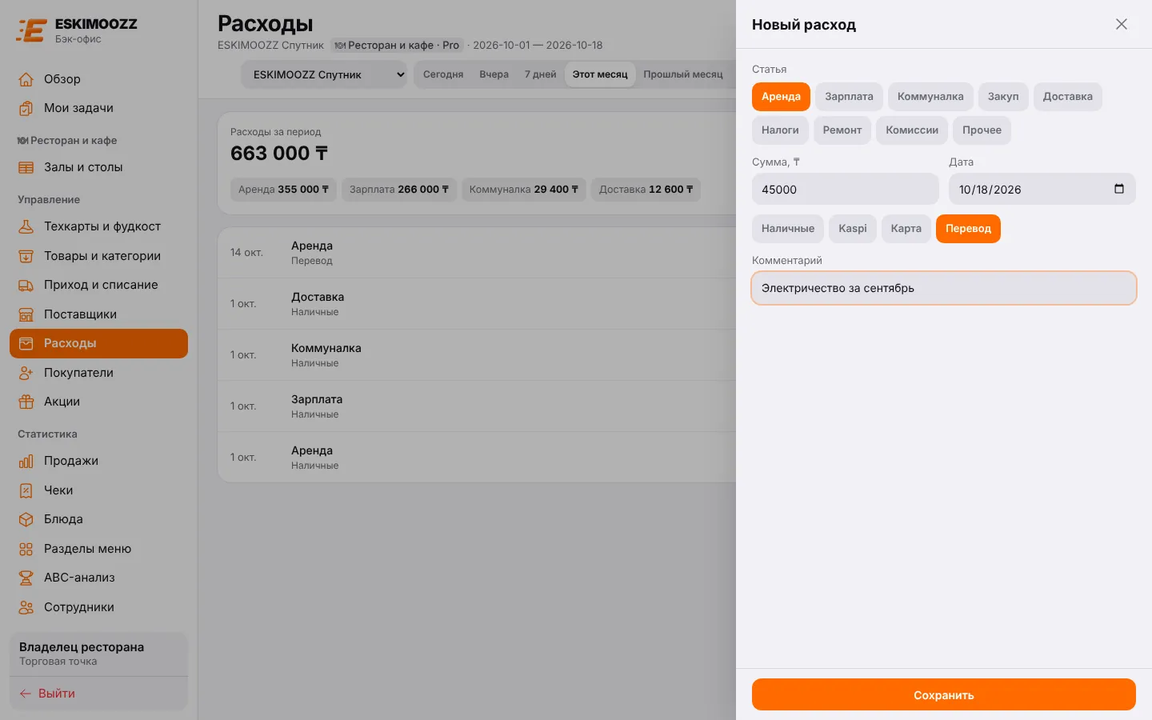Viewport: 1152px width, 720px height.
Task: Open the ESKIMOOZZ Спутник location dropdown
Action: click(325, 74)
